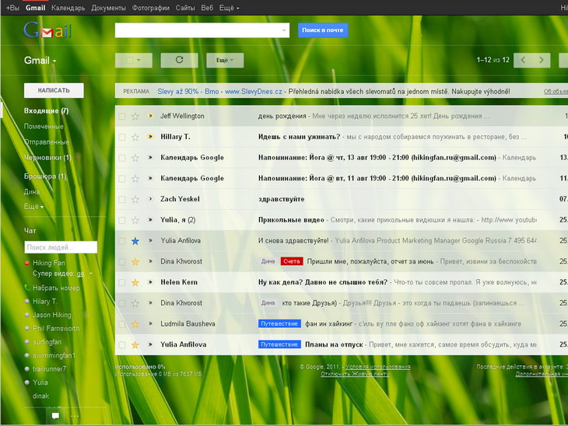Click the phone icon next to Набрать номер
Image resolution: width=568 pixels, height=426 pixels.
click(x=27, y=288)
